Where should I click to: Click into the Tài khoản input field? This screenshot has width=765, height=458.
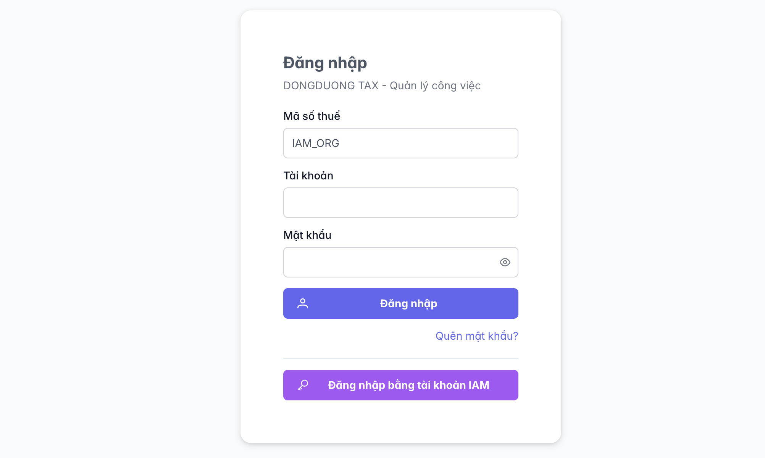(x=400, y=203)
